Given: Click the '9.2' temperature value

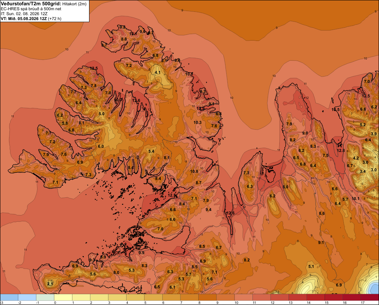Looking at the screenshot, I should pos(122,27).
